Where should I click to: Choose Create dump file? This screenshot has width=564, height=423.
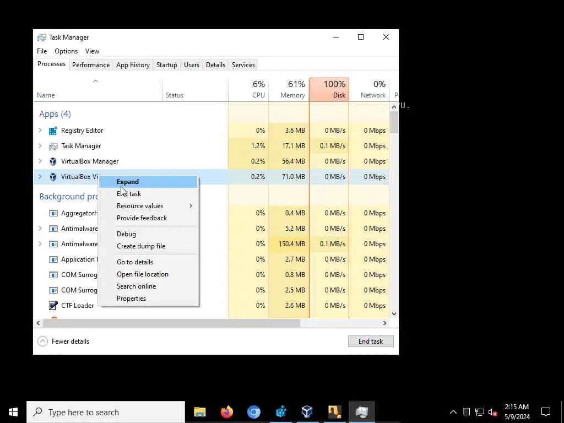click(x=148, y=246)
